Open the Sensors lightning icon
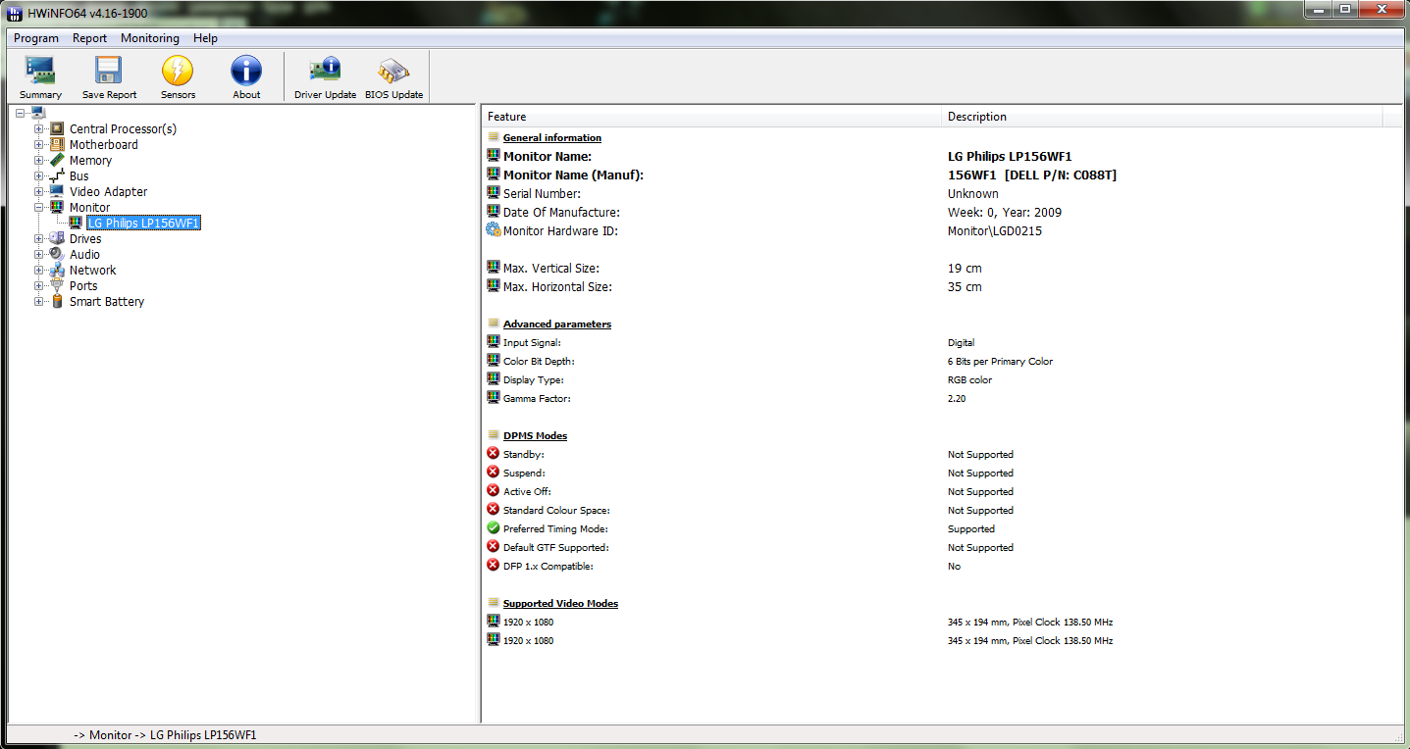1410x749 pixels. click(178, 71)
